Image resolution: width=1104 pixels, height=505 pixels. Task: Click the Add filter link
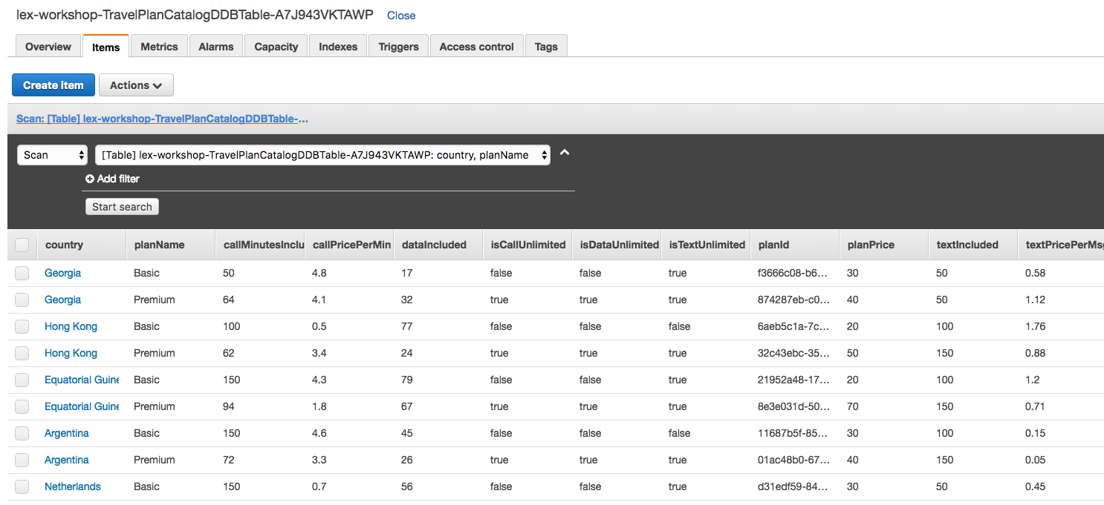click(112, 179)
